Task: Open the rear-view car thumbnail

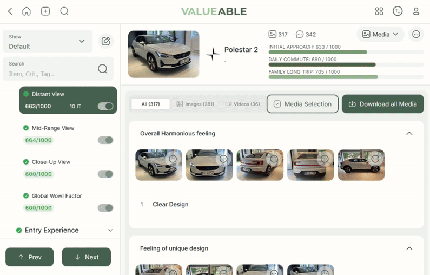Action: coord(310,165)
